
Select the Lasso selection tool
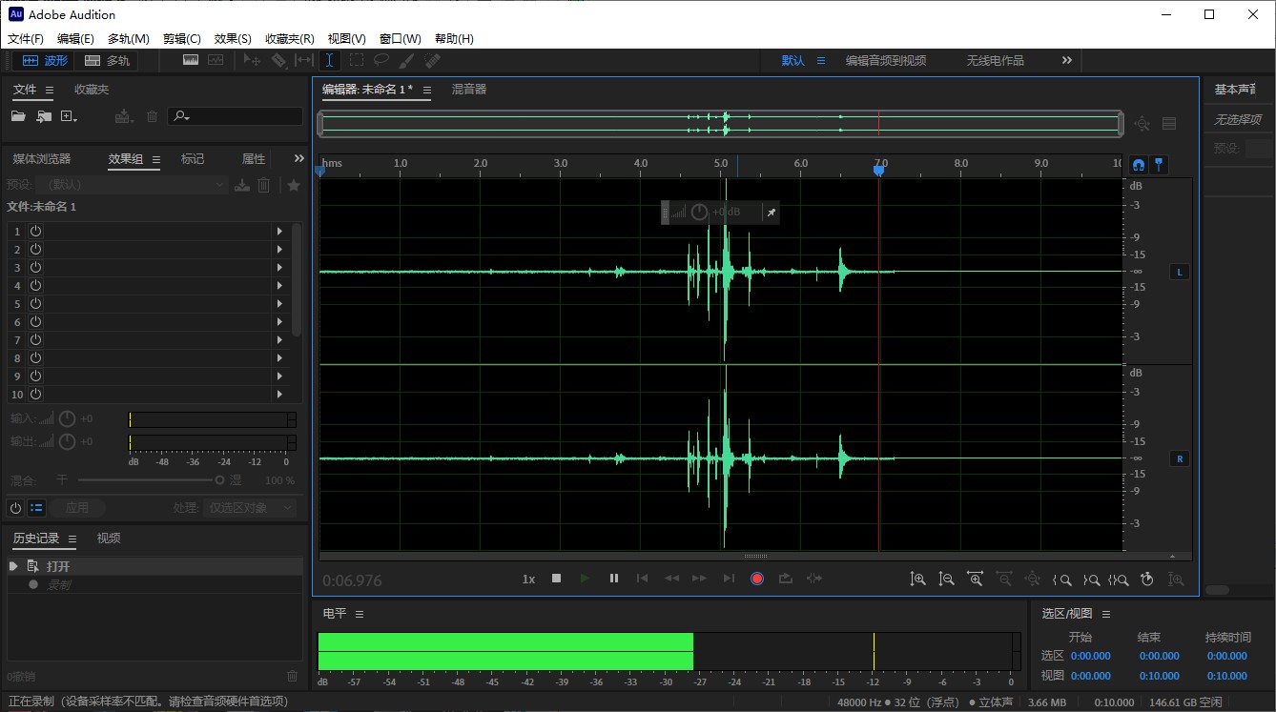[x=381, y=60]
